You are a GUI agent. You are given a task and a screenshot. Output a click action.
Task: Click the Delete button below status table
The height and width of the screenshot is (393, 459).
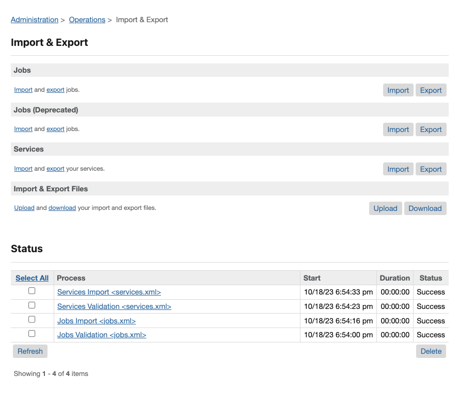(x=431, y=351)
